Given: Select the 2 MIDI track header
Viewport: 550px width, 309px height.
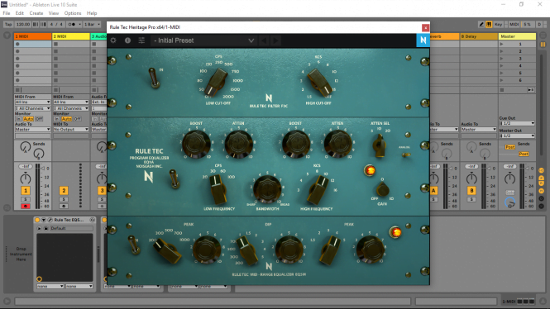Looking at the screenshot, I should 71,36.
